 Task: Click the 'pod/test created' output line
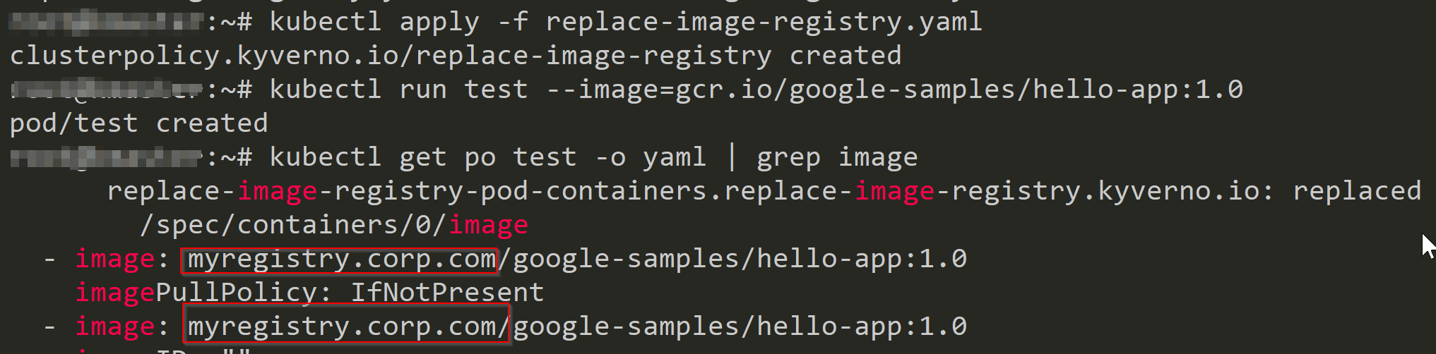coord(138,123)
